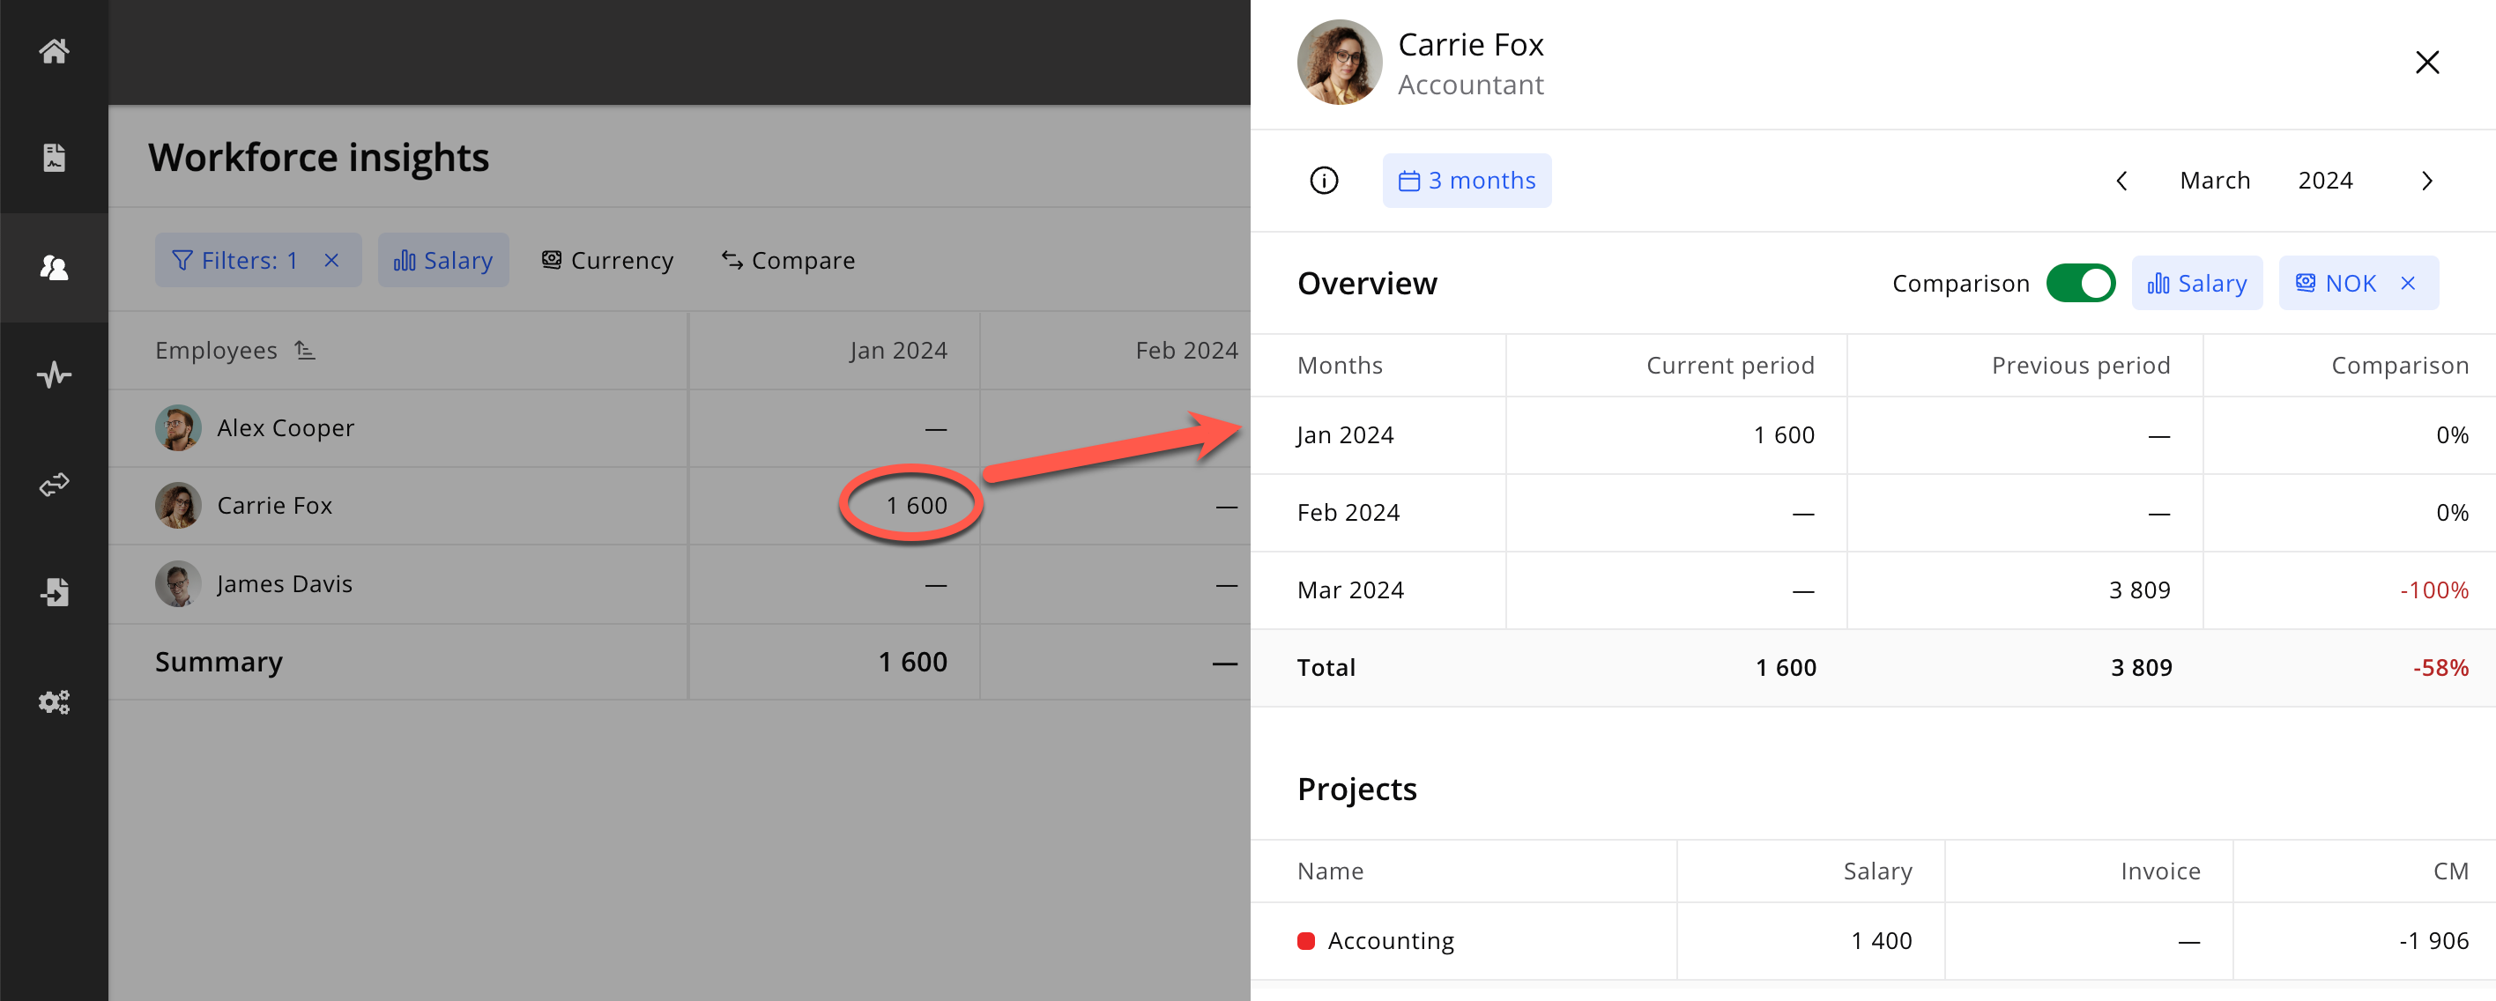The width and height of the screenshot is (2496, 1001).
Task: Open the import file sidebar icon
Action: pyautogui.click(x=55, y=592)
